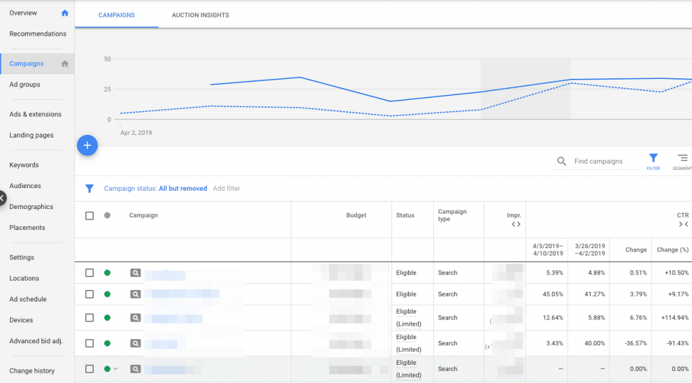Viewport: 692px width, 383px height.
Task: Click the home icon beside Overview
Action: (65, 13)
